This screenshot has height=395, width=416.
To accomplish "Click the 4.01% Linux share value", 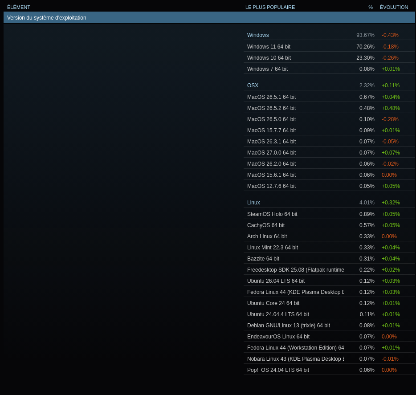I will pos(367,203).
